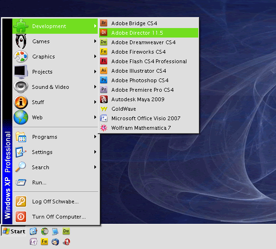Launch Adobe Illustrator CS4 via Ai icon
276x249 pixels.
[x=104, y=70]
